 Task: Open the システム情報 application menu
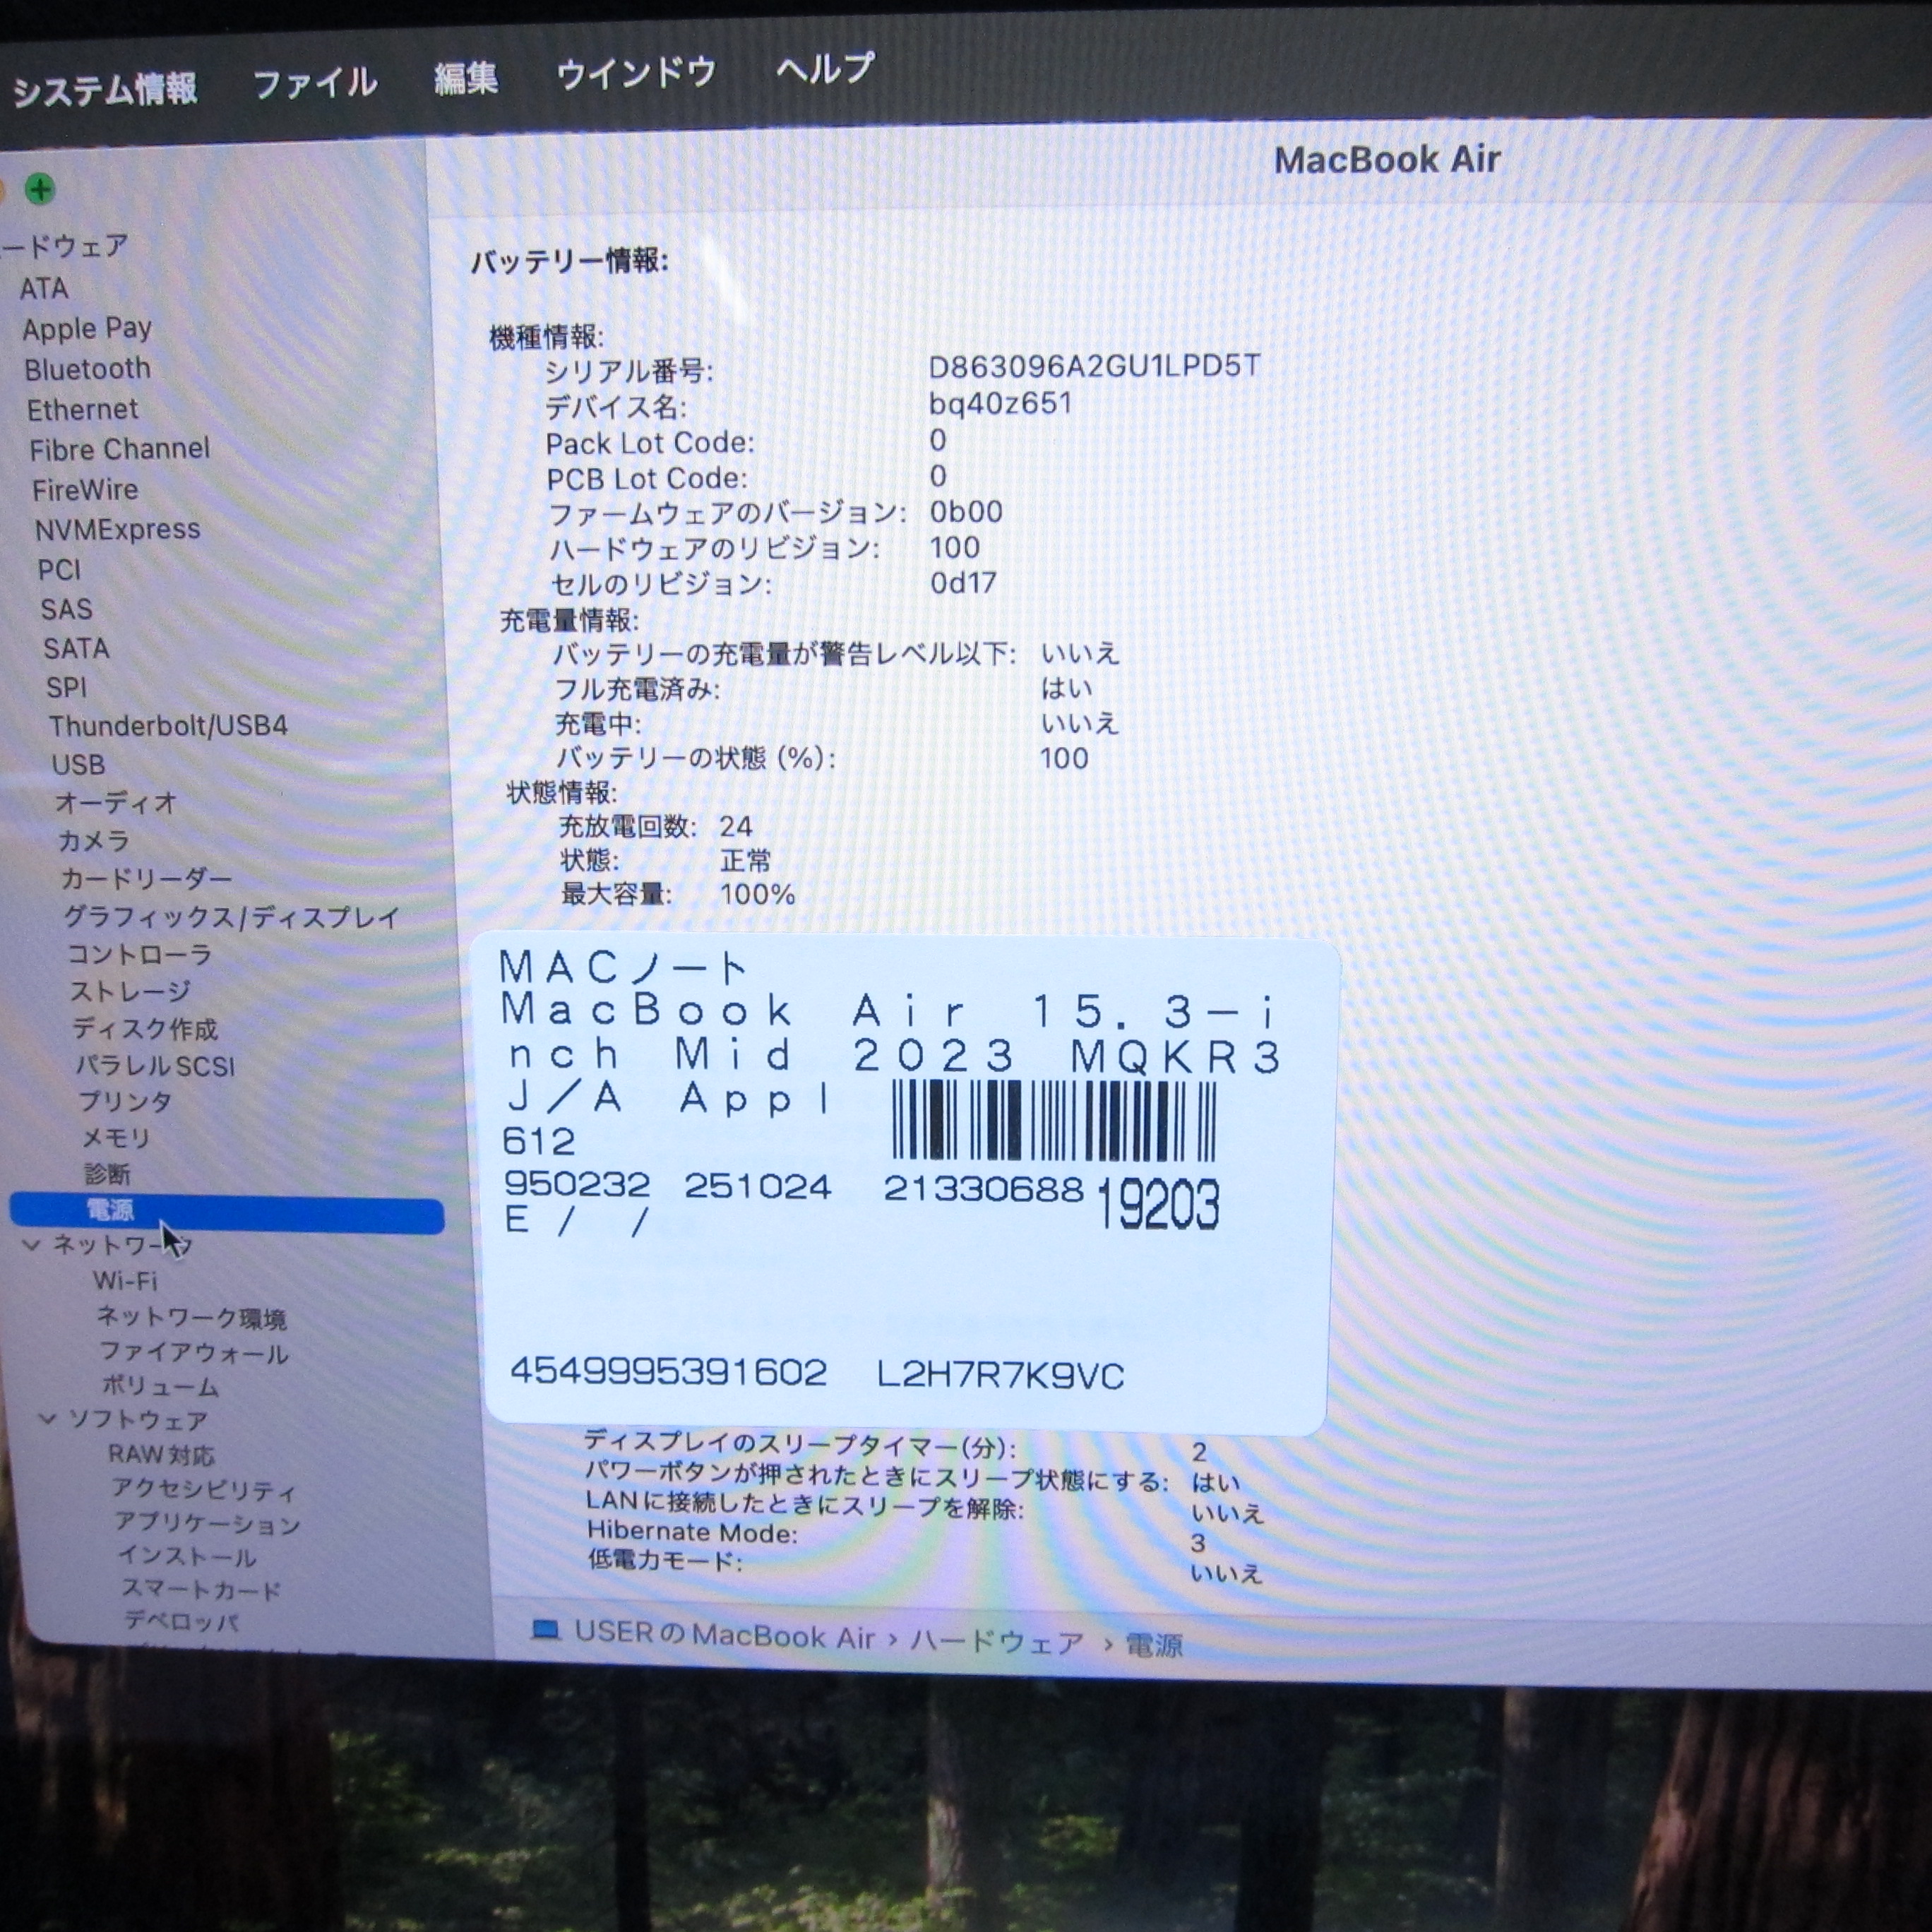104,90
